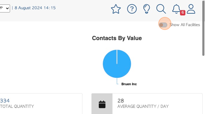This screenshot has height=114, width=205.
Task: Click the Contacts By Value heading
Action: (117, 38)
